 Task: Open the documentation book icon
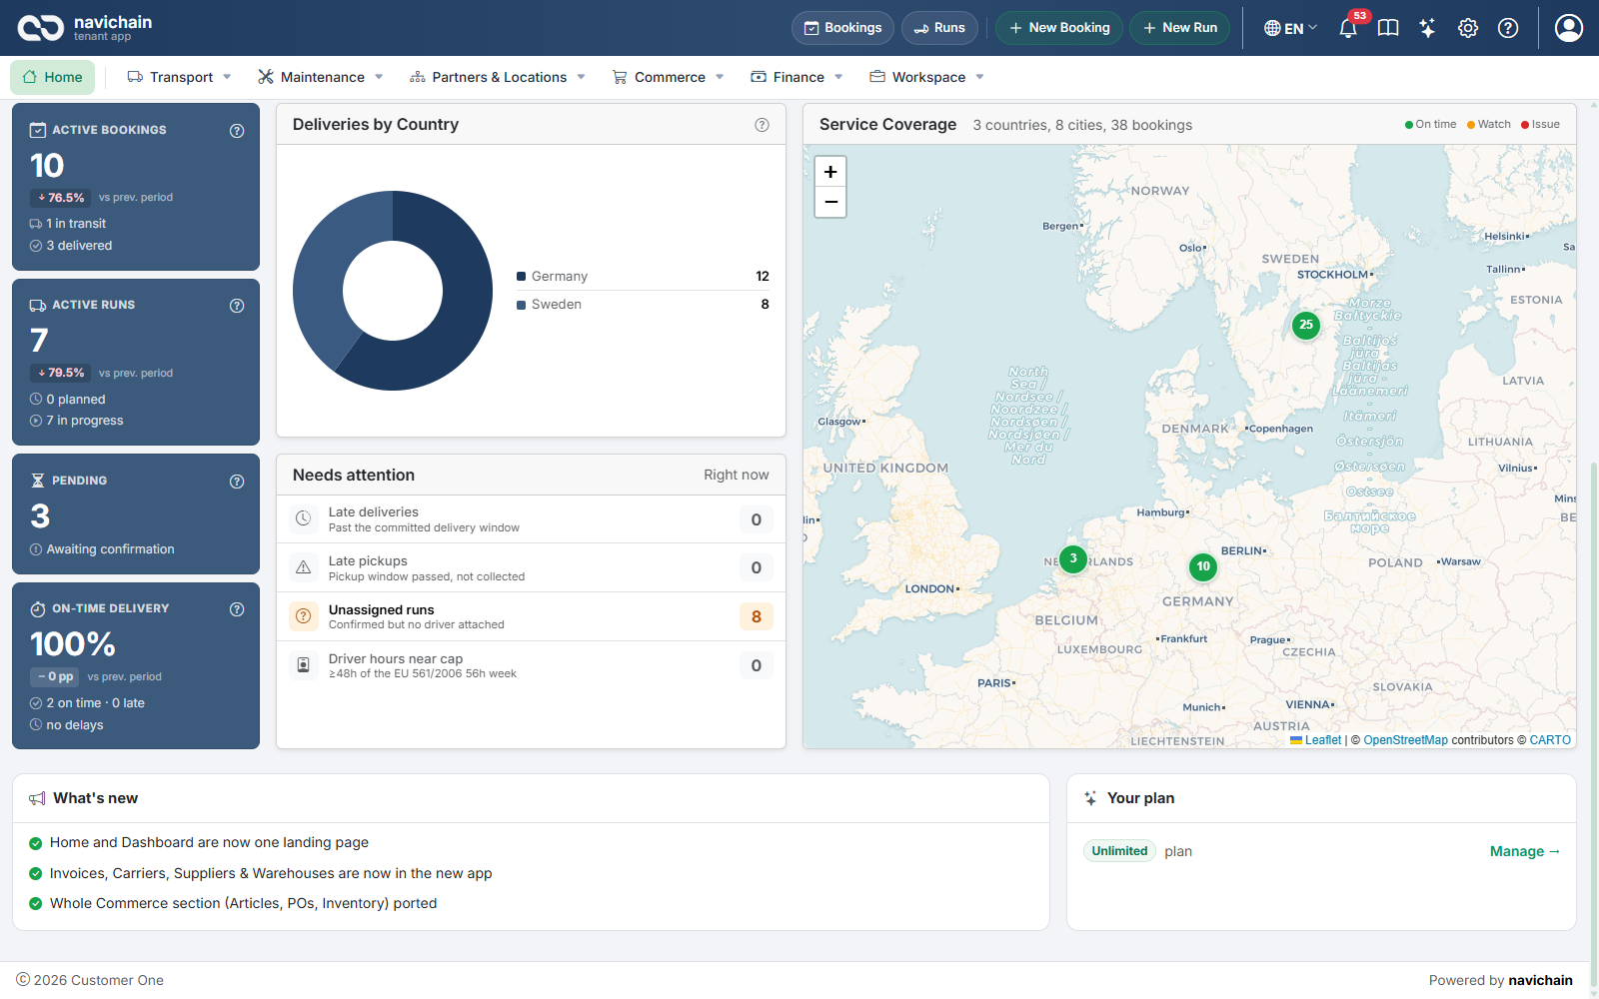pos(1388,28)
